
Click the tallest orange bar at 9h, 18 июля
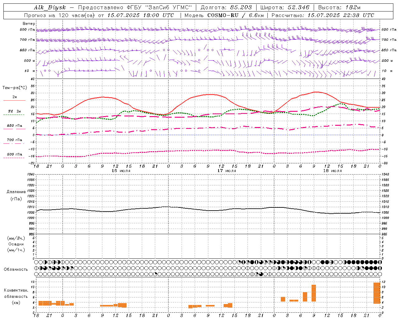[x=314, y=293]
